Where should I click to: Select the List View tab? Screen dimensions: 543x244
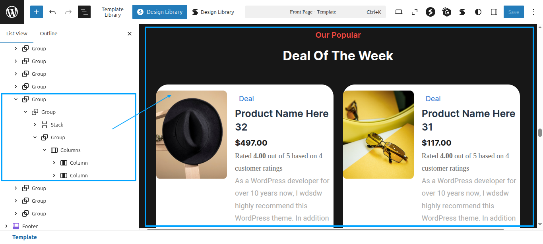[17, 34]
